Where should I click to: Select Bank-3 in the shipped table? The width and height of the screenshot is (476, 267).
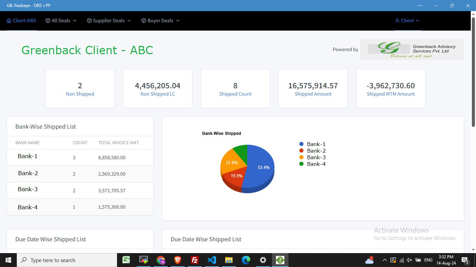[28, 189]
